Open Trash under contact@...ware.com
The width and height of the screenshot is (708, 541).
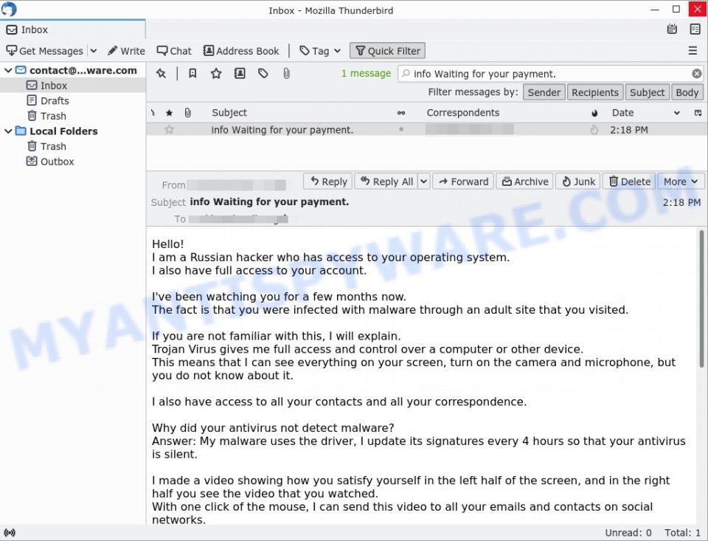pyautogui.click(x=47, y=116)
